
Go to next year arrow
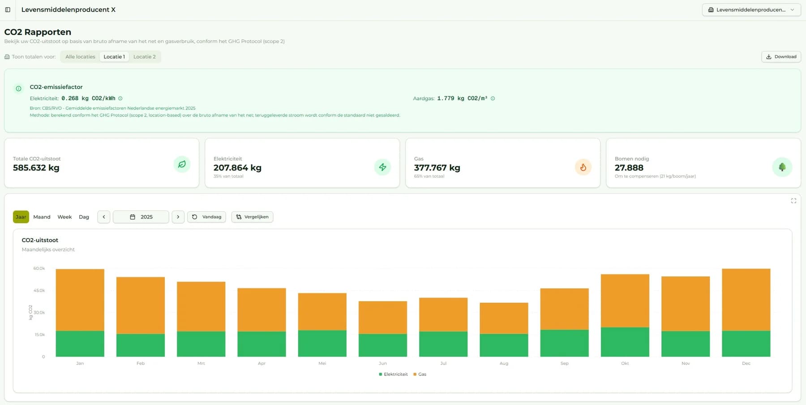(x=178, y=217)
